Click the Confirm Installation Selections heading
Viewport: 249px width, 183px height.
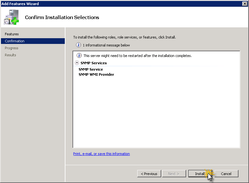(x=62, y=17)
